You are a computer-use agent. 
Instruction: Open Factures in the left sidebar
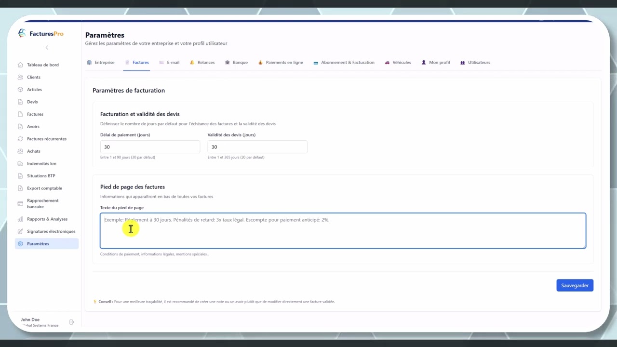click(x=47, y=114)
